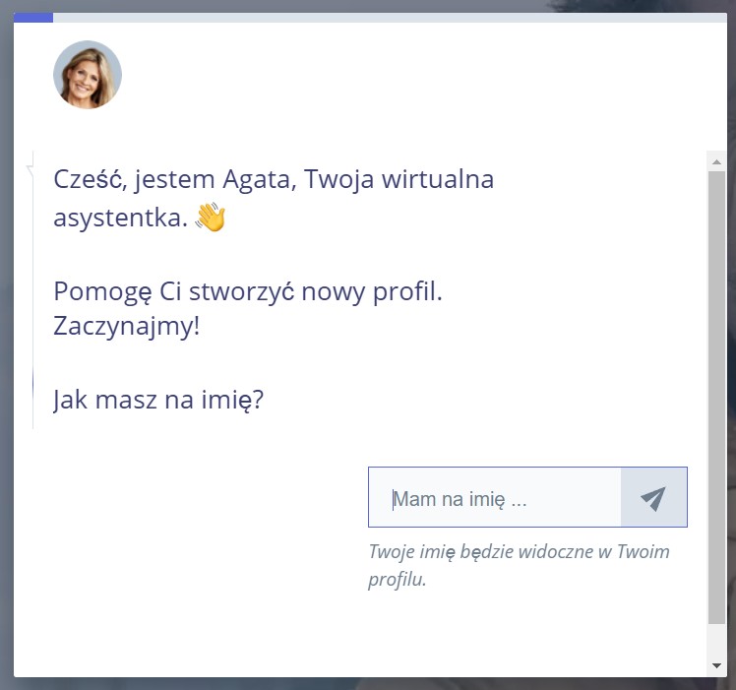
Task: Click the text 'Jak masz na imię?'
Action: coord(158,401)
